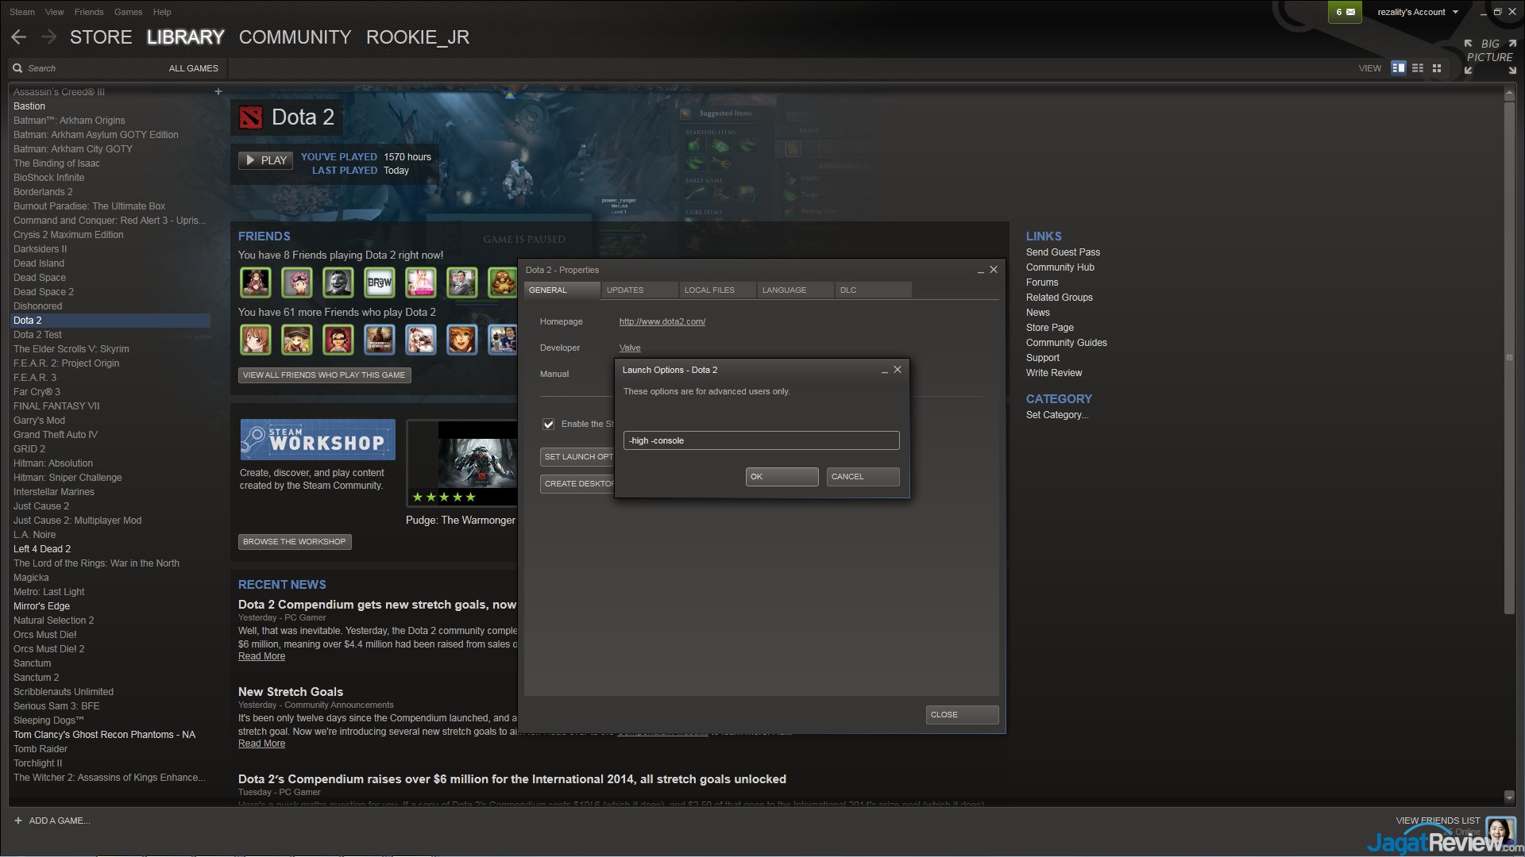Open the Friends menu
The width and height of the screenshot is (1525, 857).
89,12
